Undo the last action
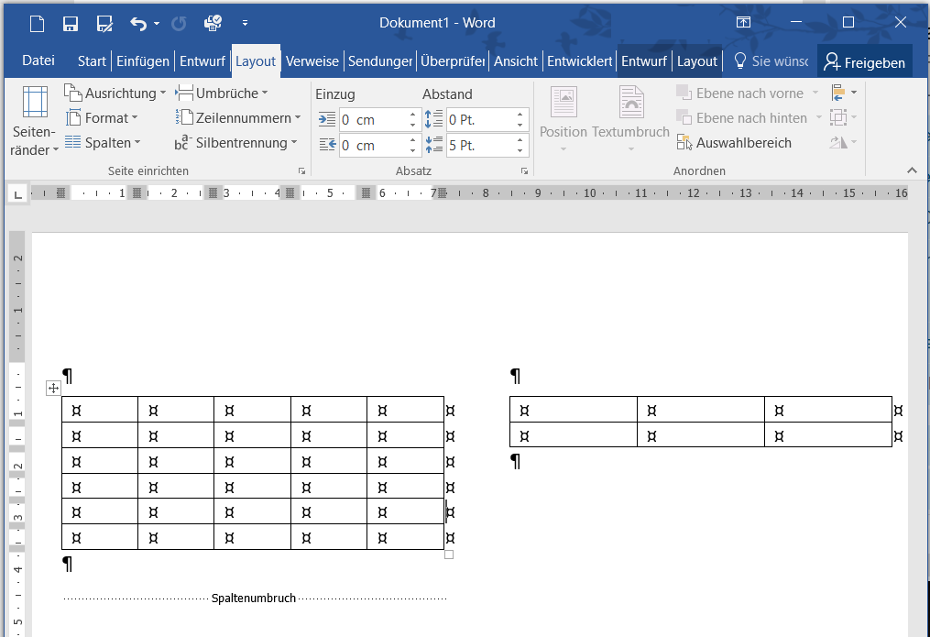930x637 pixels. tap(138, 24)
